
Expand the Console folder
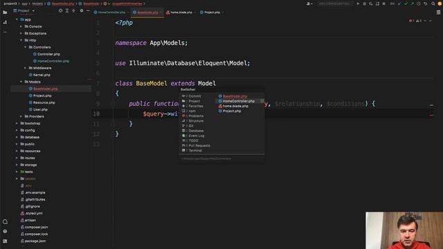pos(21,26)
